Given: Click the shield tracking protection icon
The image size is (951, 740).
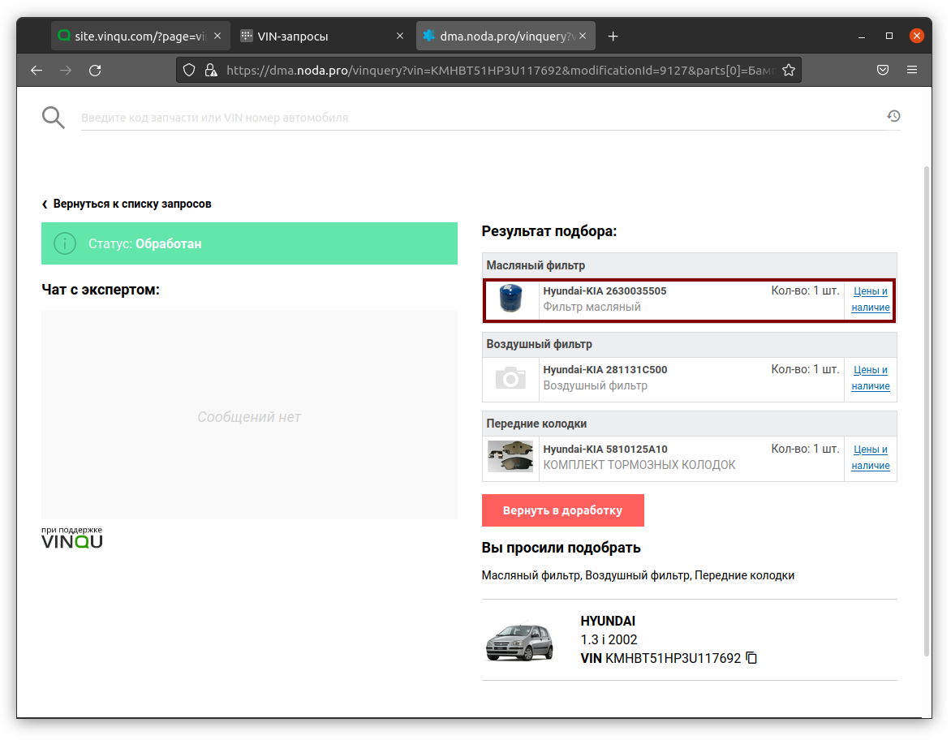Looking at the screenshot, I should pyautogui.click(x=189, y=71).
